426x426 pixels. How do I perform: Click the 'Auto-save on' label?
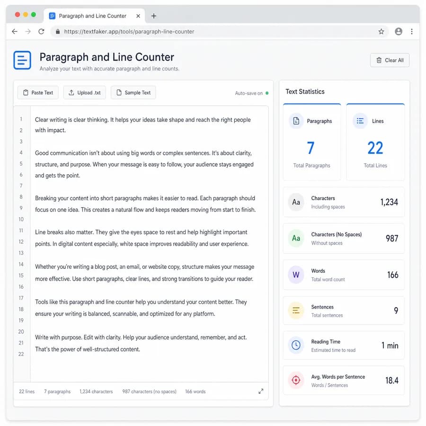(249, 93)
